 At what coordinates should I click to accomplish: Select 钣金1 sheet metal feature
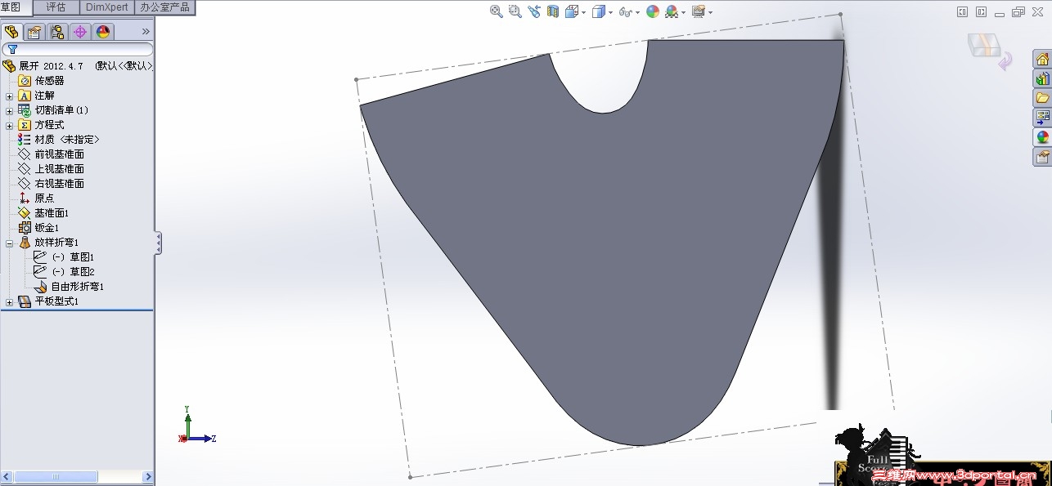pos(47,227)
